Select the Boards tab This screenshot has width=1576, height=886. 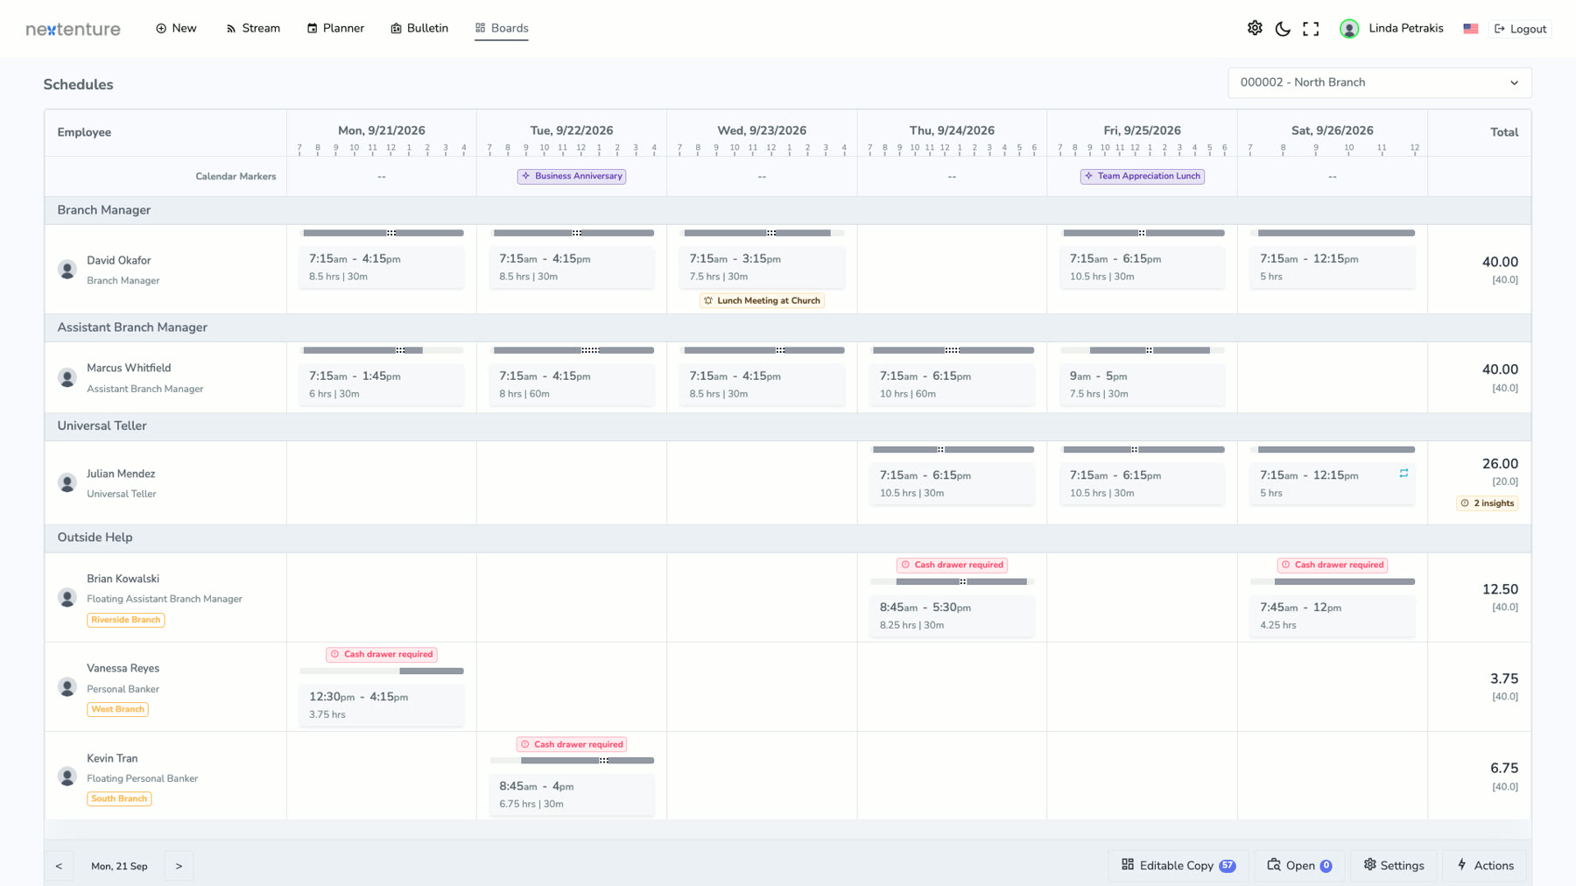[x=502, y=28]
